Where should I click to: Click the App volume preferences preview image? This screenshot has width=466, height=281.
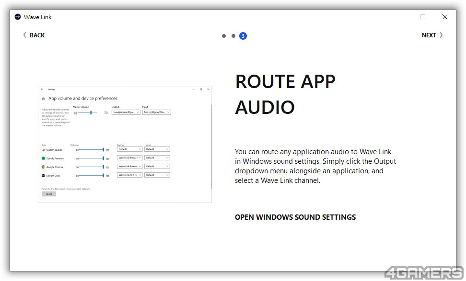(125, 145)
